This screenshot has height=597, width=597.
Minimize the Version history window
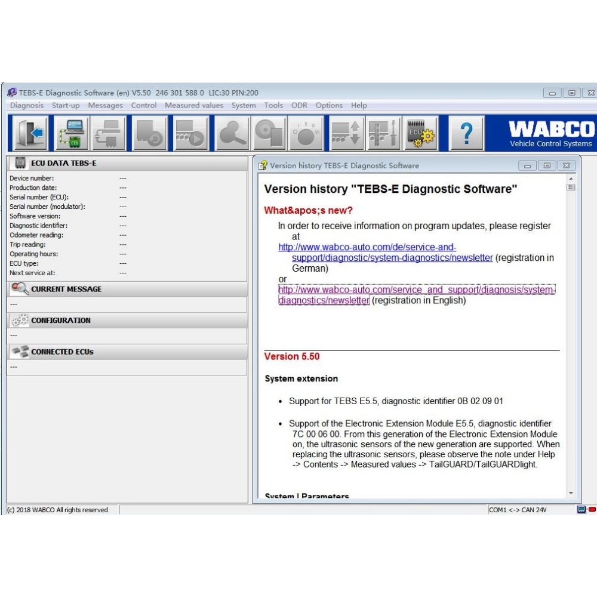point(527,165)
